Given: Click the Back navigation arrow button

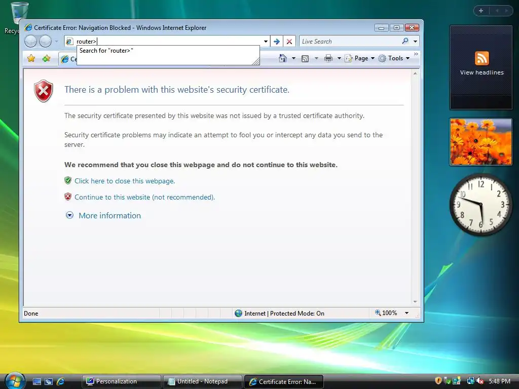Looking at the screenshot, I should [x=30, y=42].
